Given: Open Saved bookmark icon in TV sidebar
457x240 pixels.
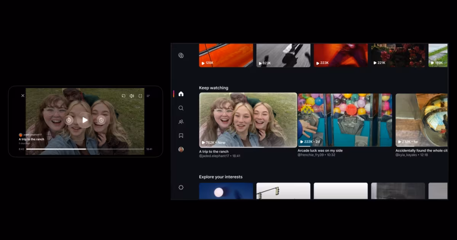Looking at the screenshot, I should coord(181,136).
